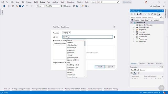
Task: Switch views icon in Solution Explorer toolbar
Action: [x=140, y=14]
